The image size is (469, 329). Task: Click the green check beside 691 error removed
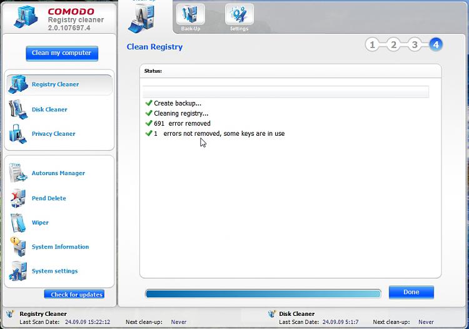coord(149,123)
